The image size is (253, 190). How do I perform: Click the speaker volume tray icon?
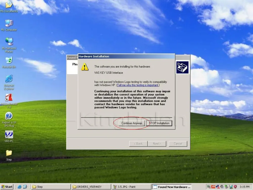point(222,186)
